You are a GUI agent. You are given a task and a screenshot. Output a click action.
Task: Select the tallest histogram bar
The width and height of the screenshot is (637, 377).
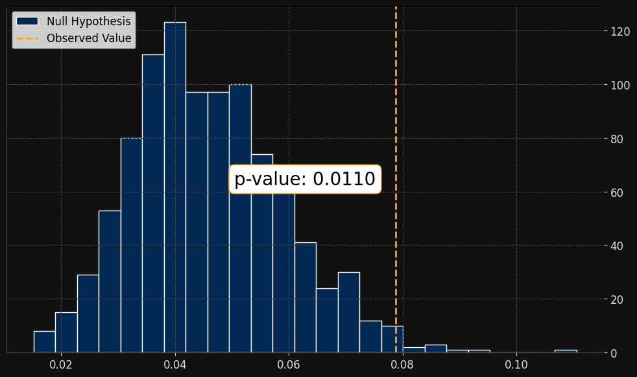coord(174,188)
